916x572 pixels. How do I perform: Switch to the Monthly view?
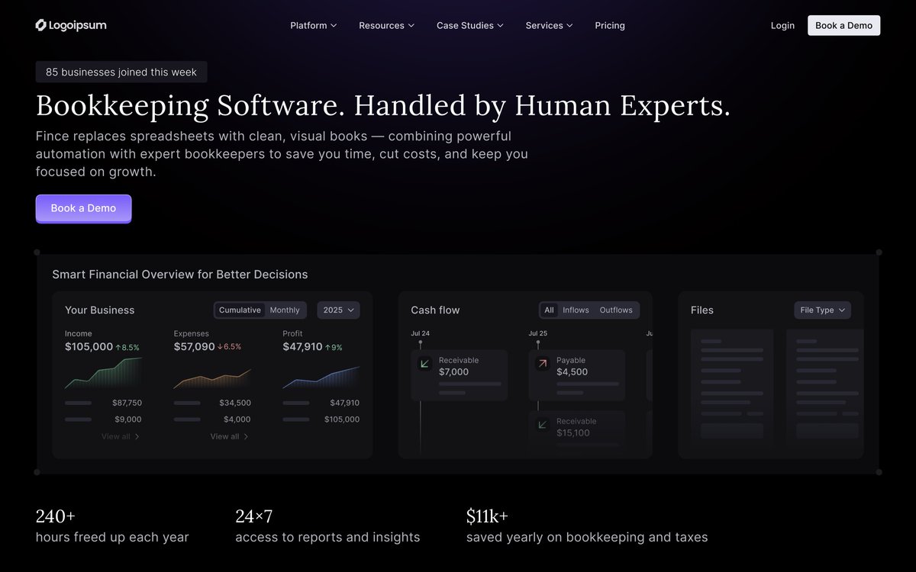pyautogui.click(x=285, y=310)
